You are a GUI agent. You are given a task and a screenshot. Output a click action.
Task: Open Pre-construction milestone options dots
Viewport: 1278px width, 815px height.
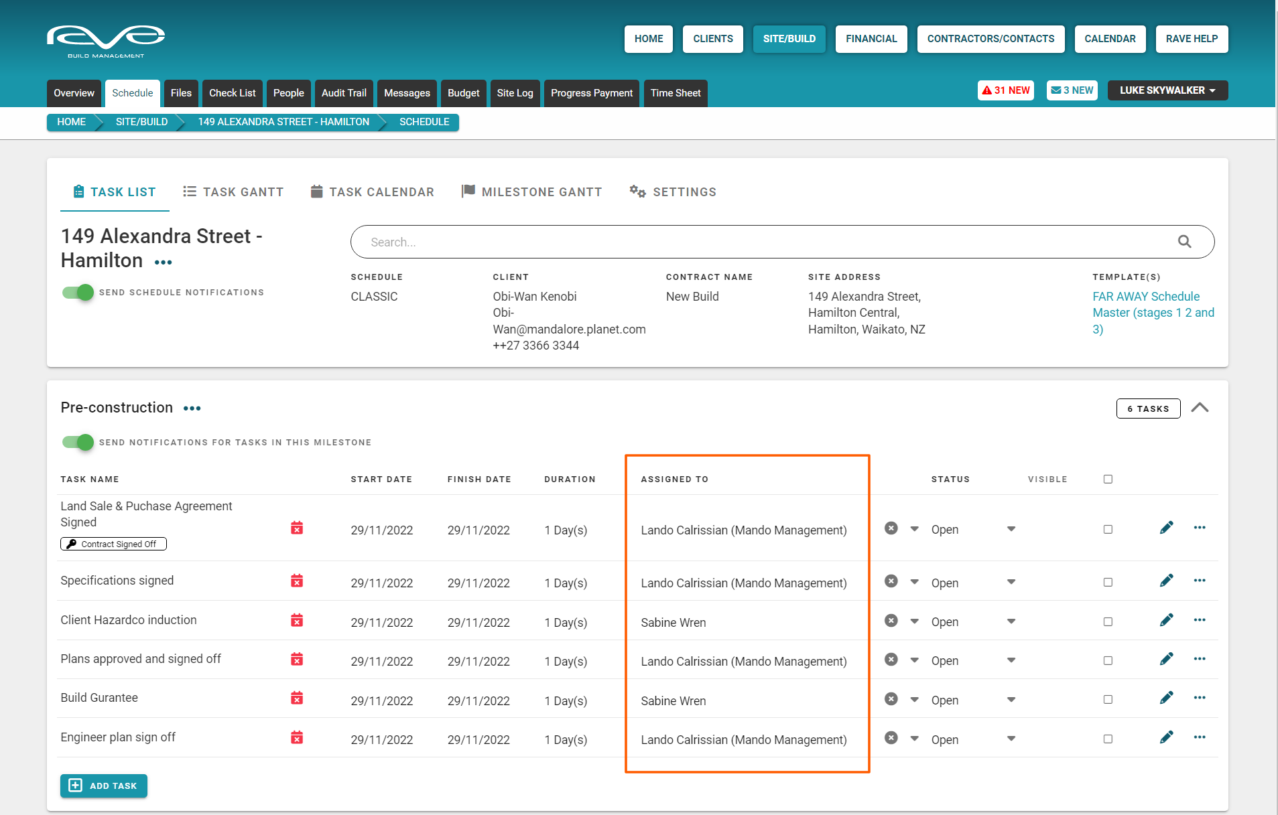coord(192,409)
